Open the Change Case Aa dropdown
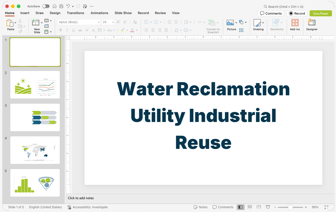Screen dimensions: 336x212 click(111, 30)
